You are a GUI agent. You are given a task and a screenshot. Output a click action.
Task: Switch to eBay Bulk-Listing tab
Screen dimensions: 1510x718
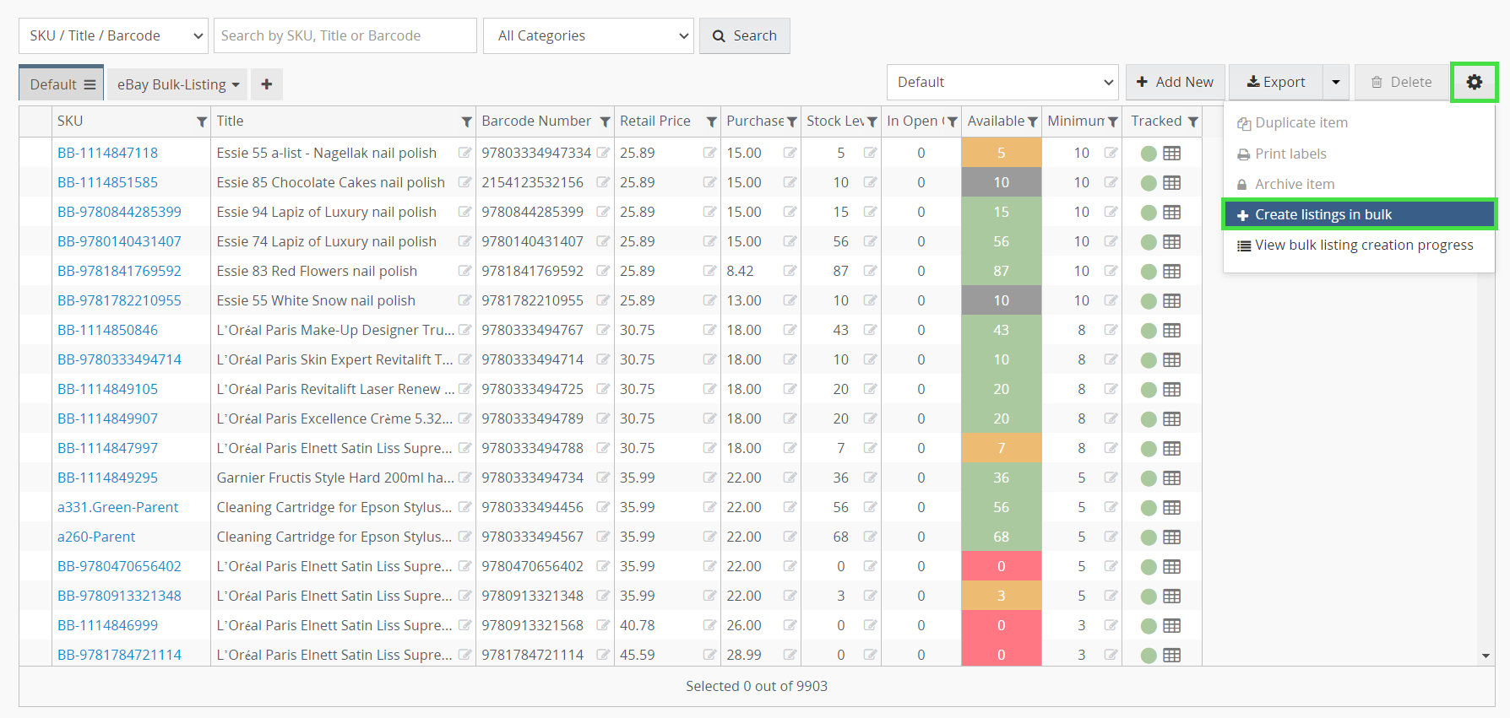coord(177,84)
